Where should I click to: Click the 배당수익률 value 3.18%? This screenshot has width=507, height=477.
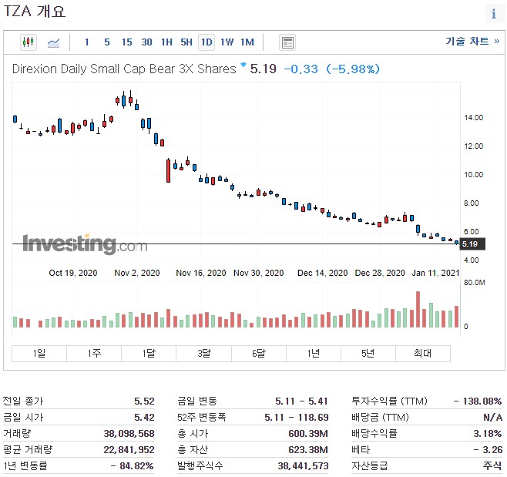(488, 433)
